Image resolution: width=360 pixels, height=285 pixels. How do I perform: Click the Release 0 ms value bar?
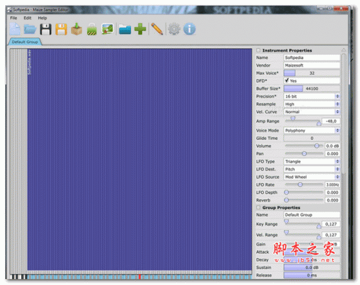coord(312,275)
